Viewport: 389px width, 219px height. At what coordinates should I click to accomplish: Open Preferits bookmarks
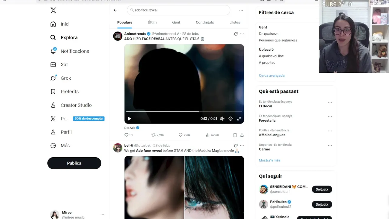coord(64,92)
